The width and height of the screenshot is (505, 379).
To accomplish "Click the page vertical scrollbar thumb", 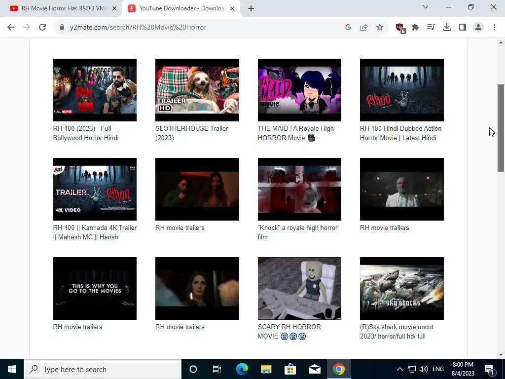I will (x=501, y=128).
